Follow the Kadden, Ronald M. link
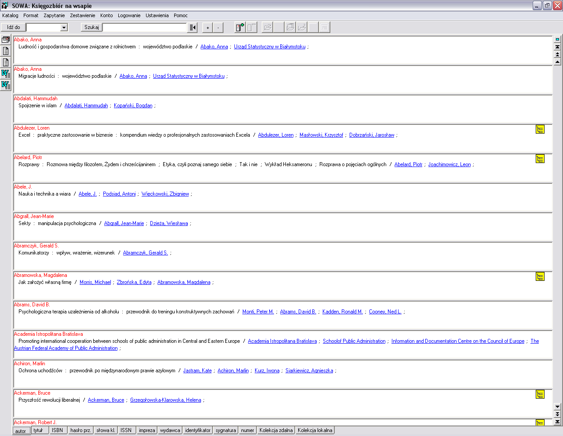Viewport: 563px width, 436px height. point(343,312)
